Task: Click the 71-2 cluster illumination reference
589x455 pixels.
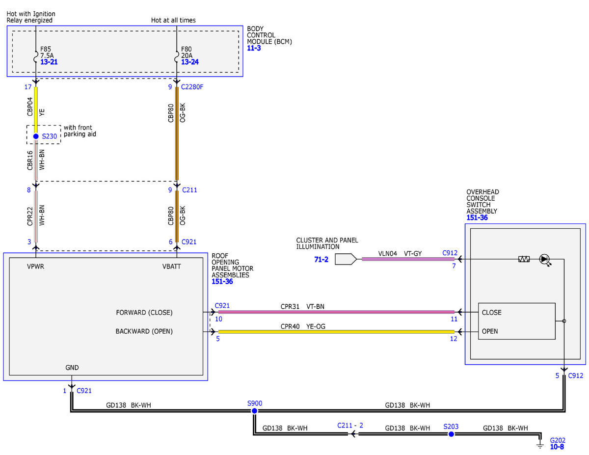Action: point(321,259)
